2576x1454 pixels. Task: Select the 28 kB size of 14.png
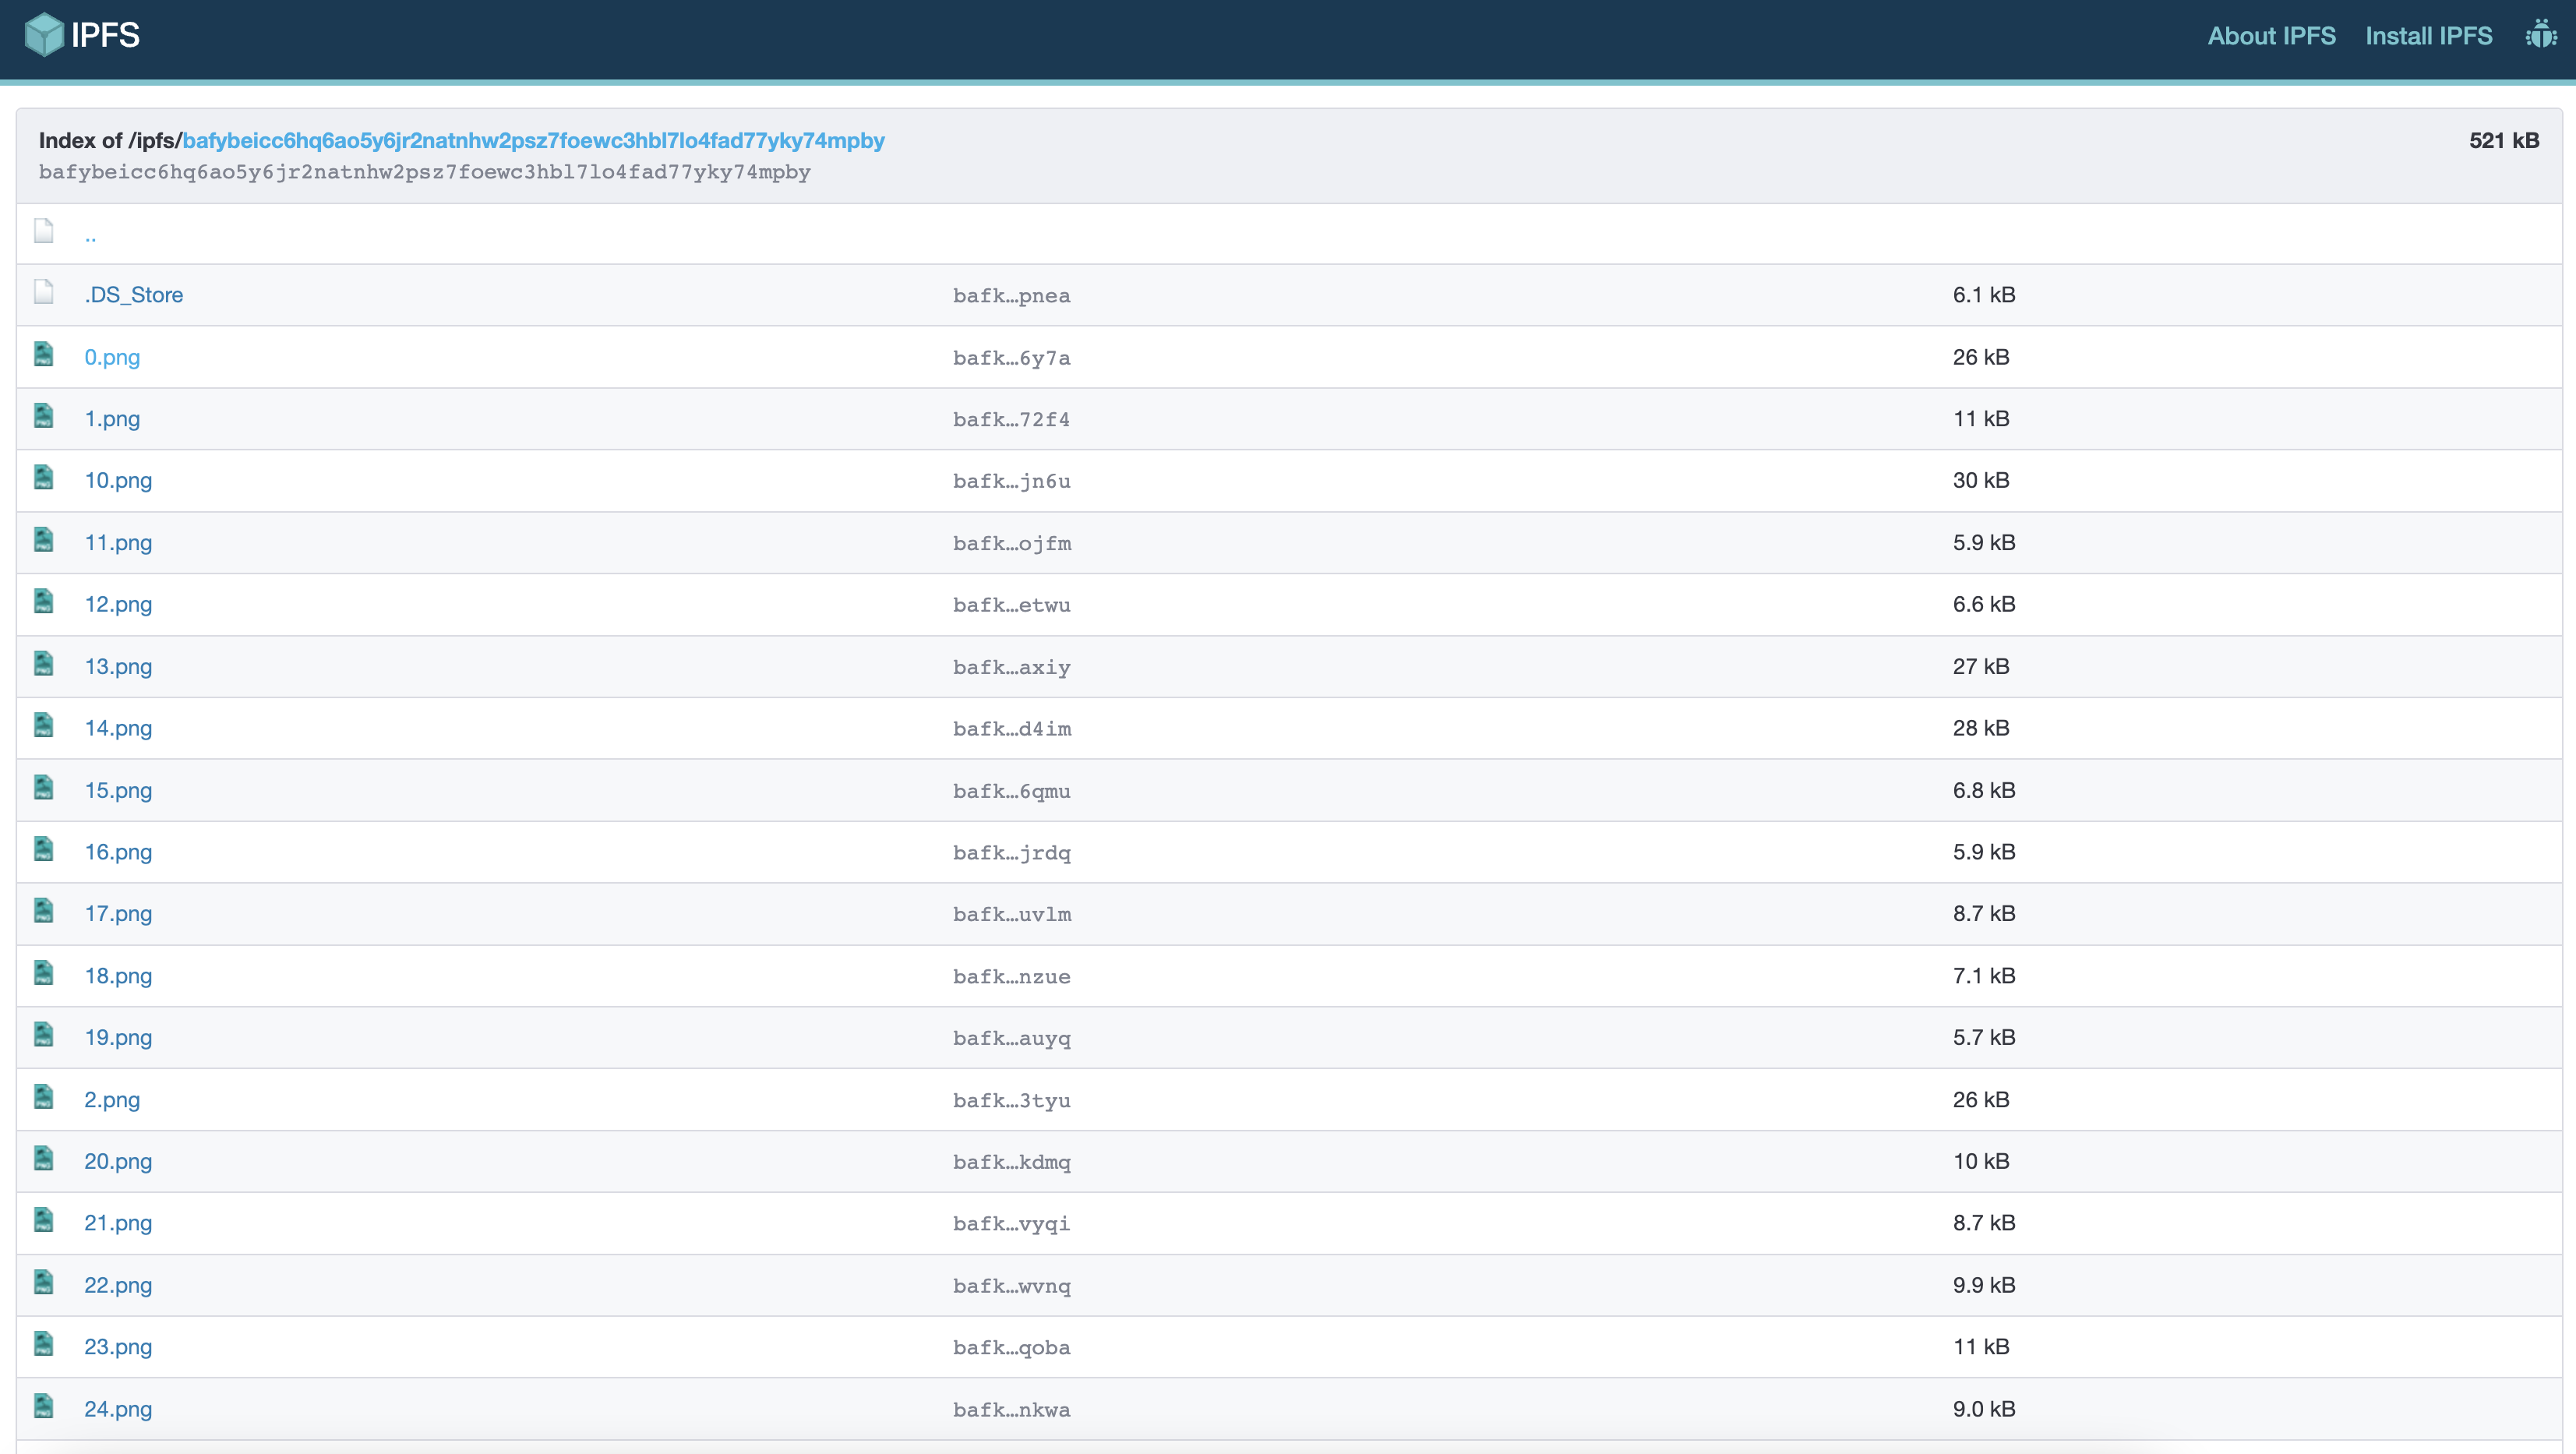point(1980,728)
